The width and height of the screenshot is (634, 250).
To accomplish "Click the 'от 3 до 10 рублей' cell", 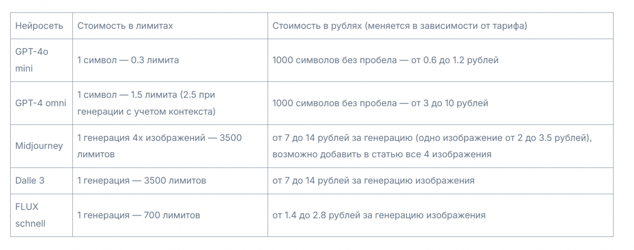I will [x=380, y=103].
